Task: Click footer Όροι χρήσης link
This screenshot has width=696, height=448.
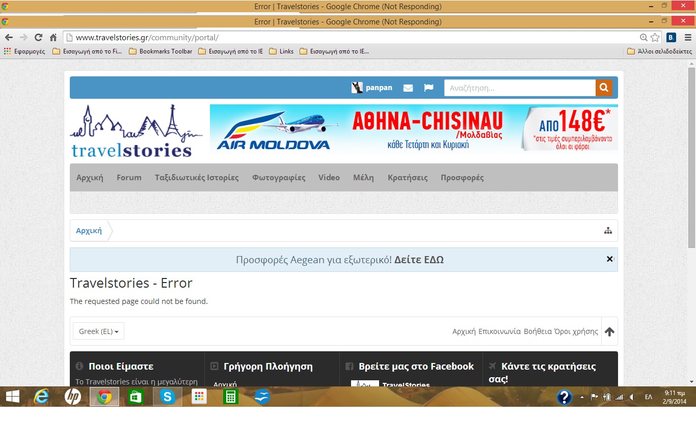Action: click(x=576, y=331)
